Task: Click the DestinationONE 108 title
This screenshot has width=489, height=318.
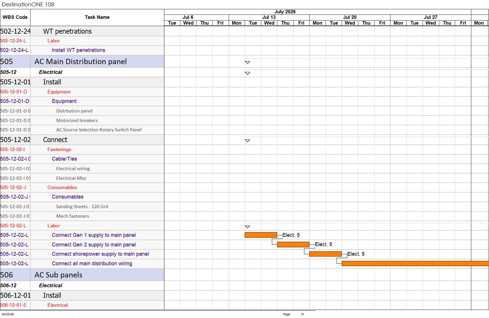Action: 28,4
